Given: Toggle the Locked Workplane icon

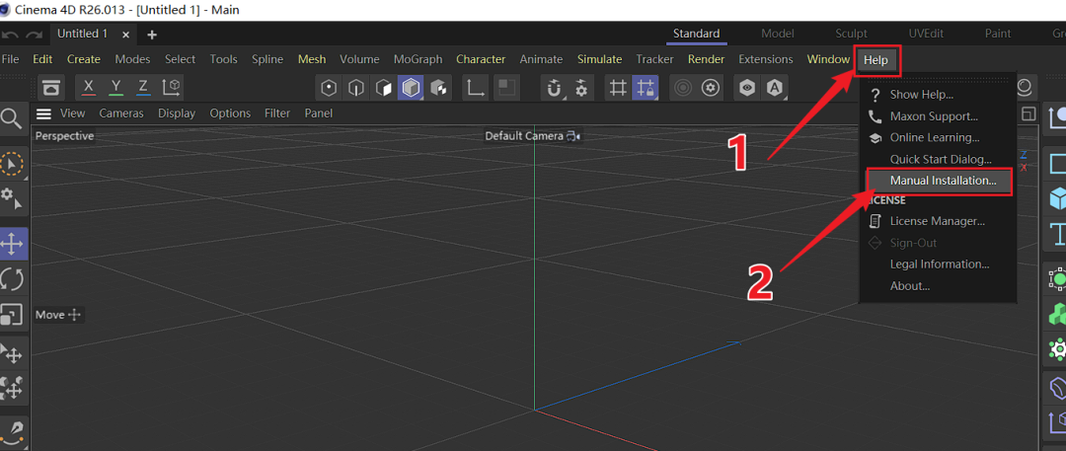Looking at the screenshot, I should point(646,88).
